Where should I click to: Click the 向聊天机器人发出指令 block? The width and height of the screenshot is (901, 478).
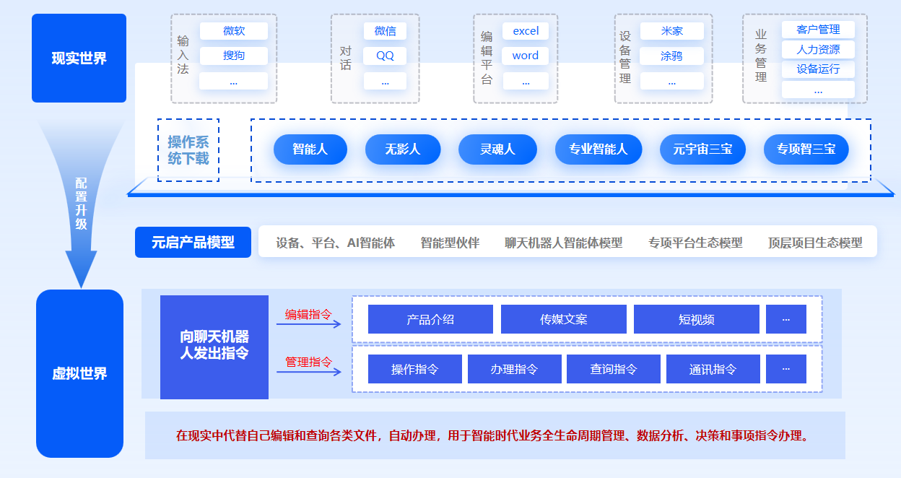(214, 346)
